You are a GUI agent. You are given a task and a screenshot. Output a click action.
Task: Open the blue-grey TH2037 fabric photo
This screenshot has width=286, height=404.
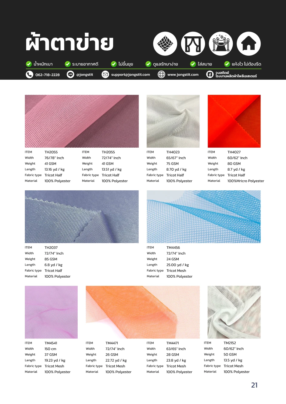pos(82,217)
